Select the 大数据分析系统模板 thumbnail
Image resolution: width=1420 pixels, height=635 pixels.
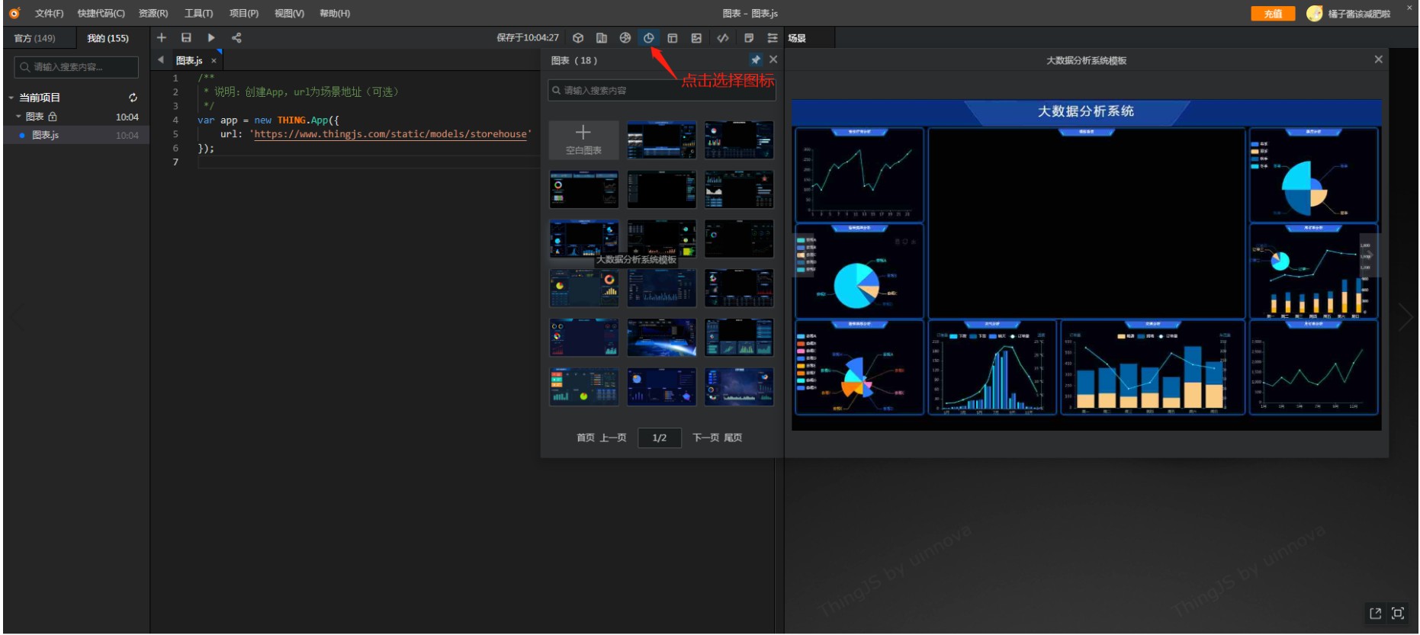pyautogui.click(x=584, y=239)
